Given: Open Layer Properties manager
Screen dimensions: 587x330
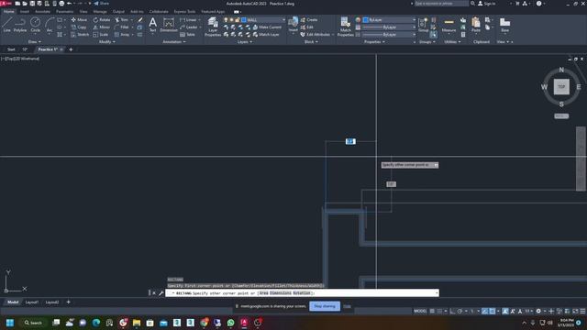Looking at the screenshot, I should (213, 27).
